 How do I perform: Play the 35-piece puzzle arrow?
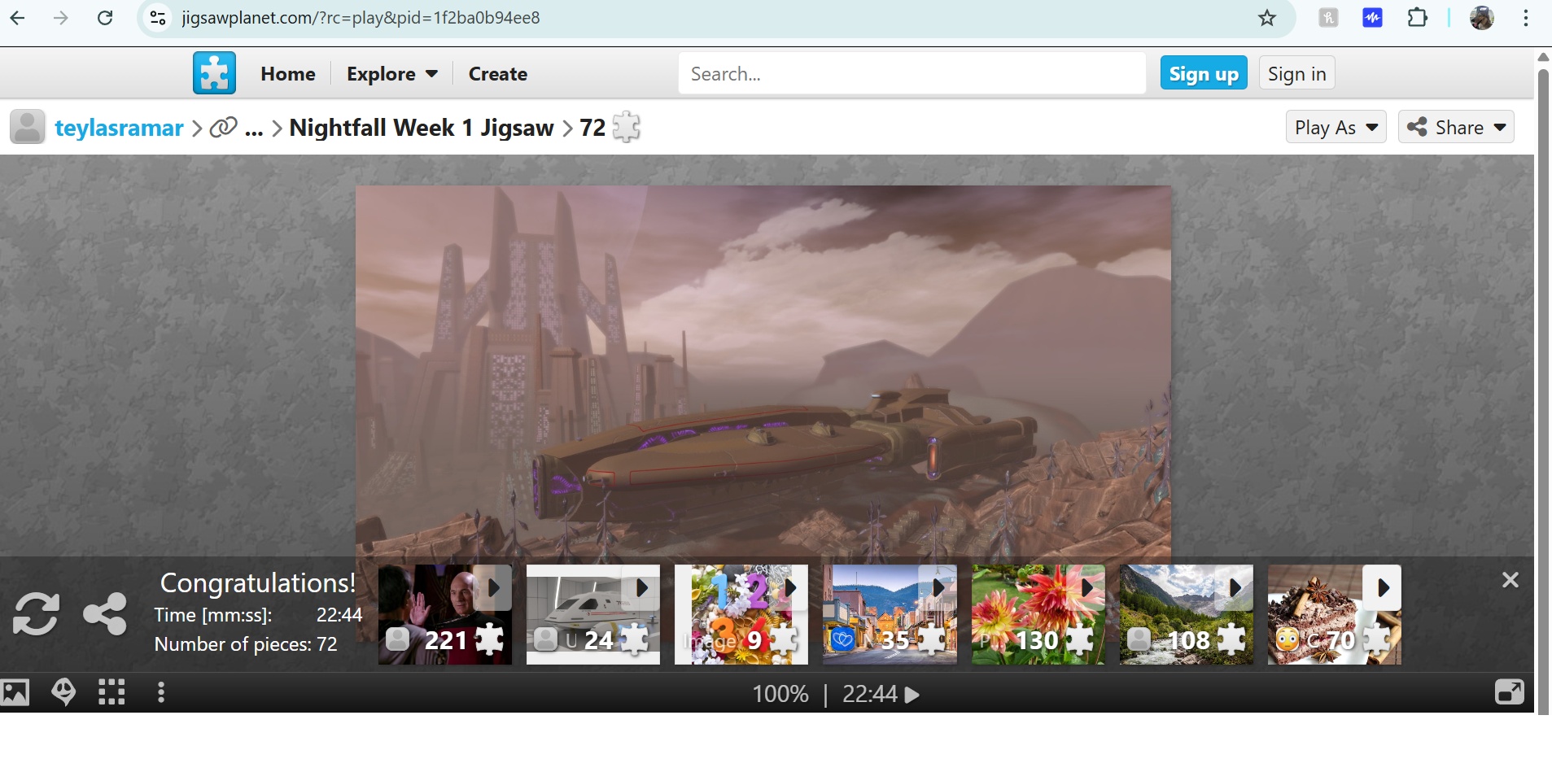coord(938,588)
